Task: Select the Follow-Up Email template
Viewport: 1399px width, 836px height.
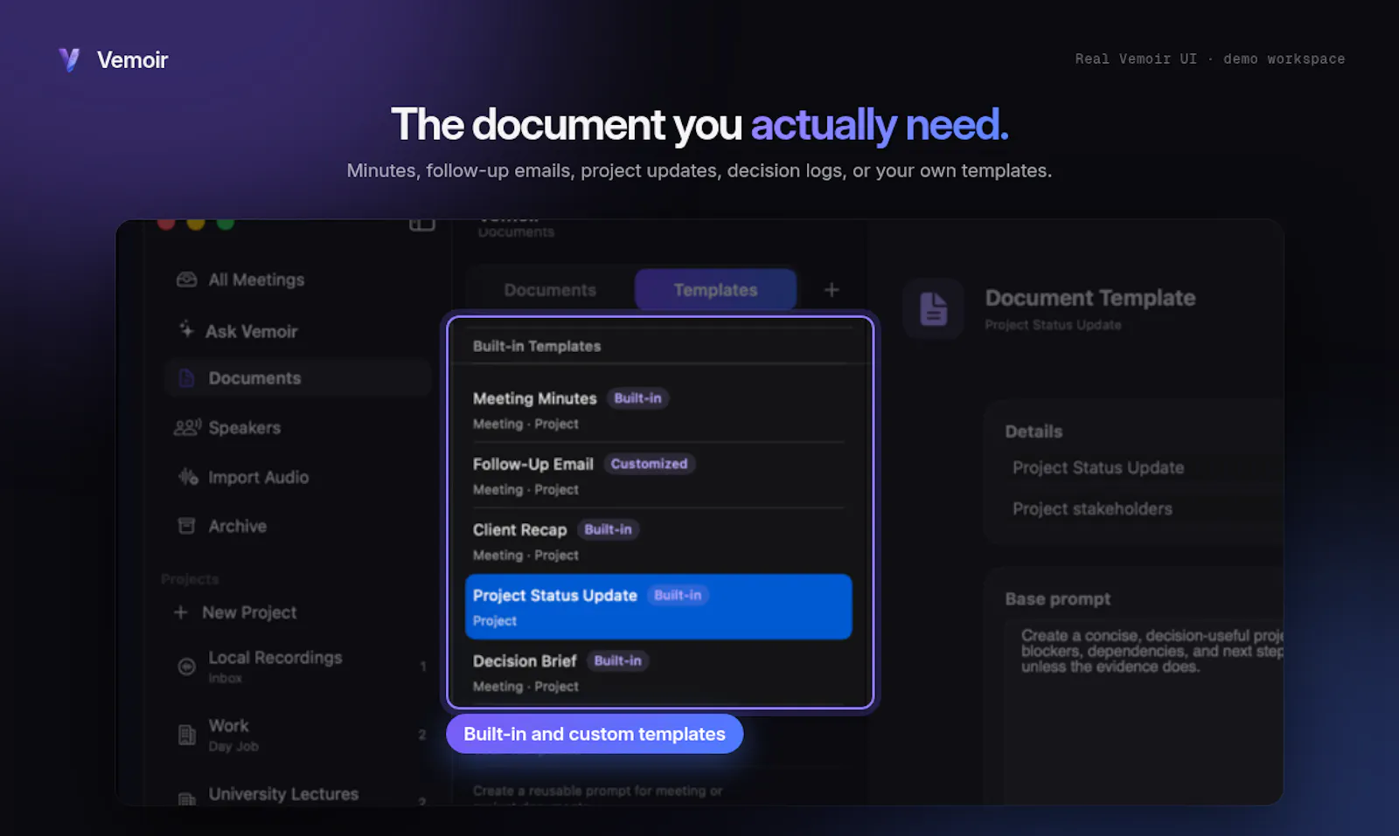Action: tap(658, 475)
